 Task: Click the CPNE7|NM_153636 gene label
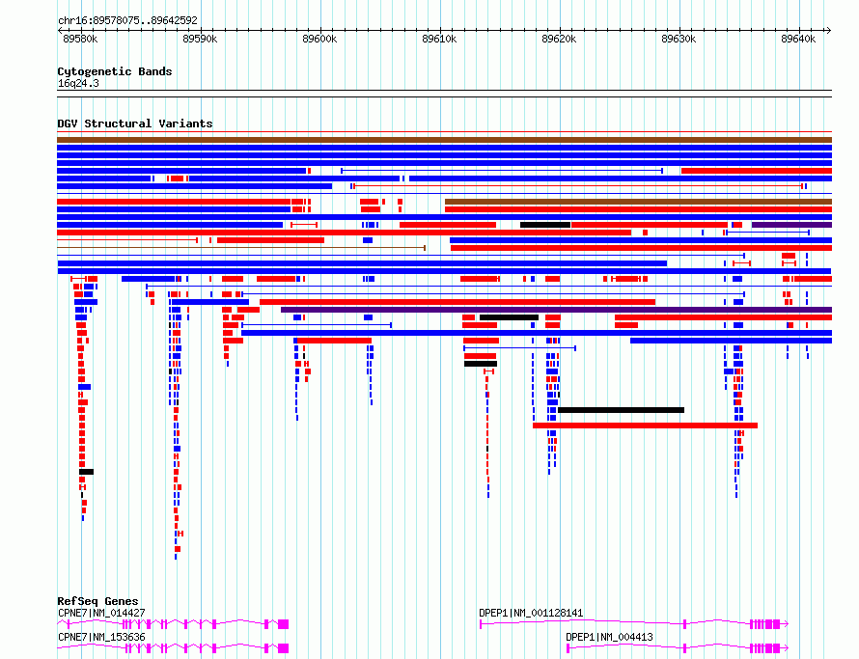coord(101,637)
